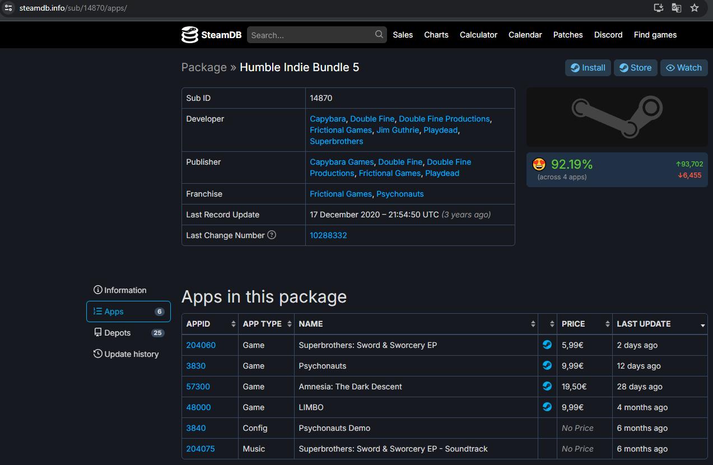The image size is (713, 465).
Task: Click the Watch button
Action: [x=683, y=68]
